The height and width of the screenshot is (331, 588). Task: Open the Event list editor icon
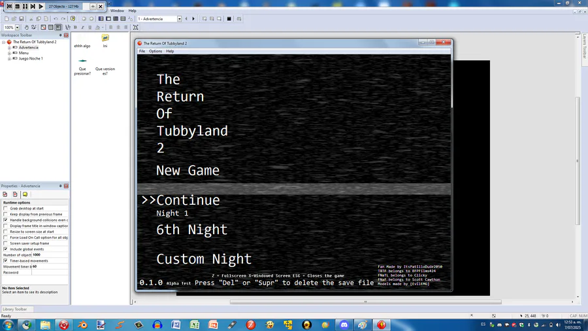pyautogui.click(x=123, y=19)
